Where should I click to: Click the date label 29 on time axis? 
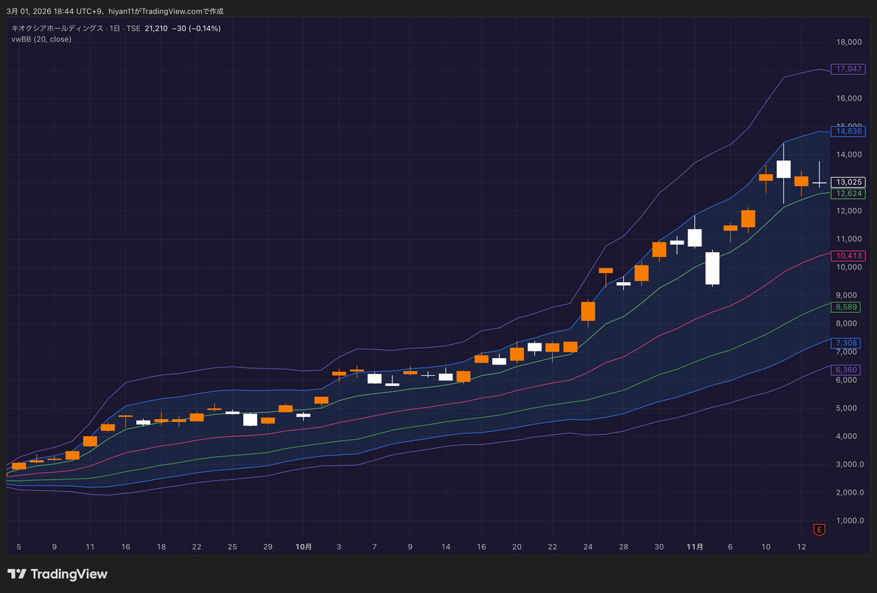pyautogui.click(x=268, y=547)
